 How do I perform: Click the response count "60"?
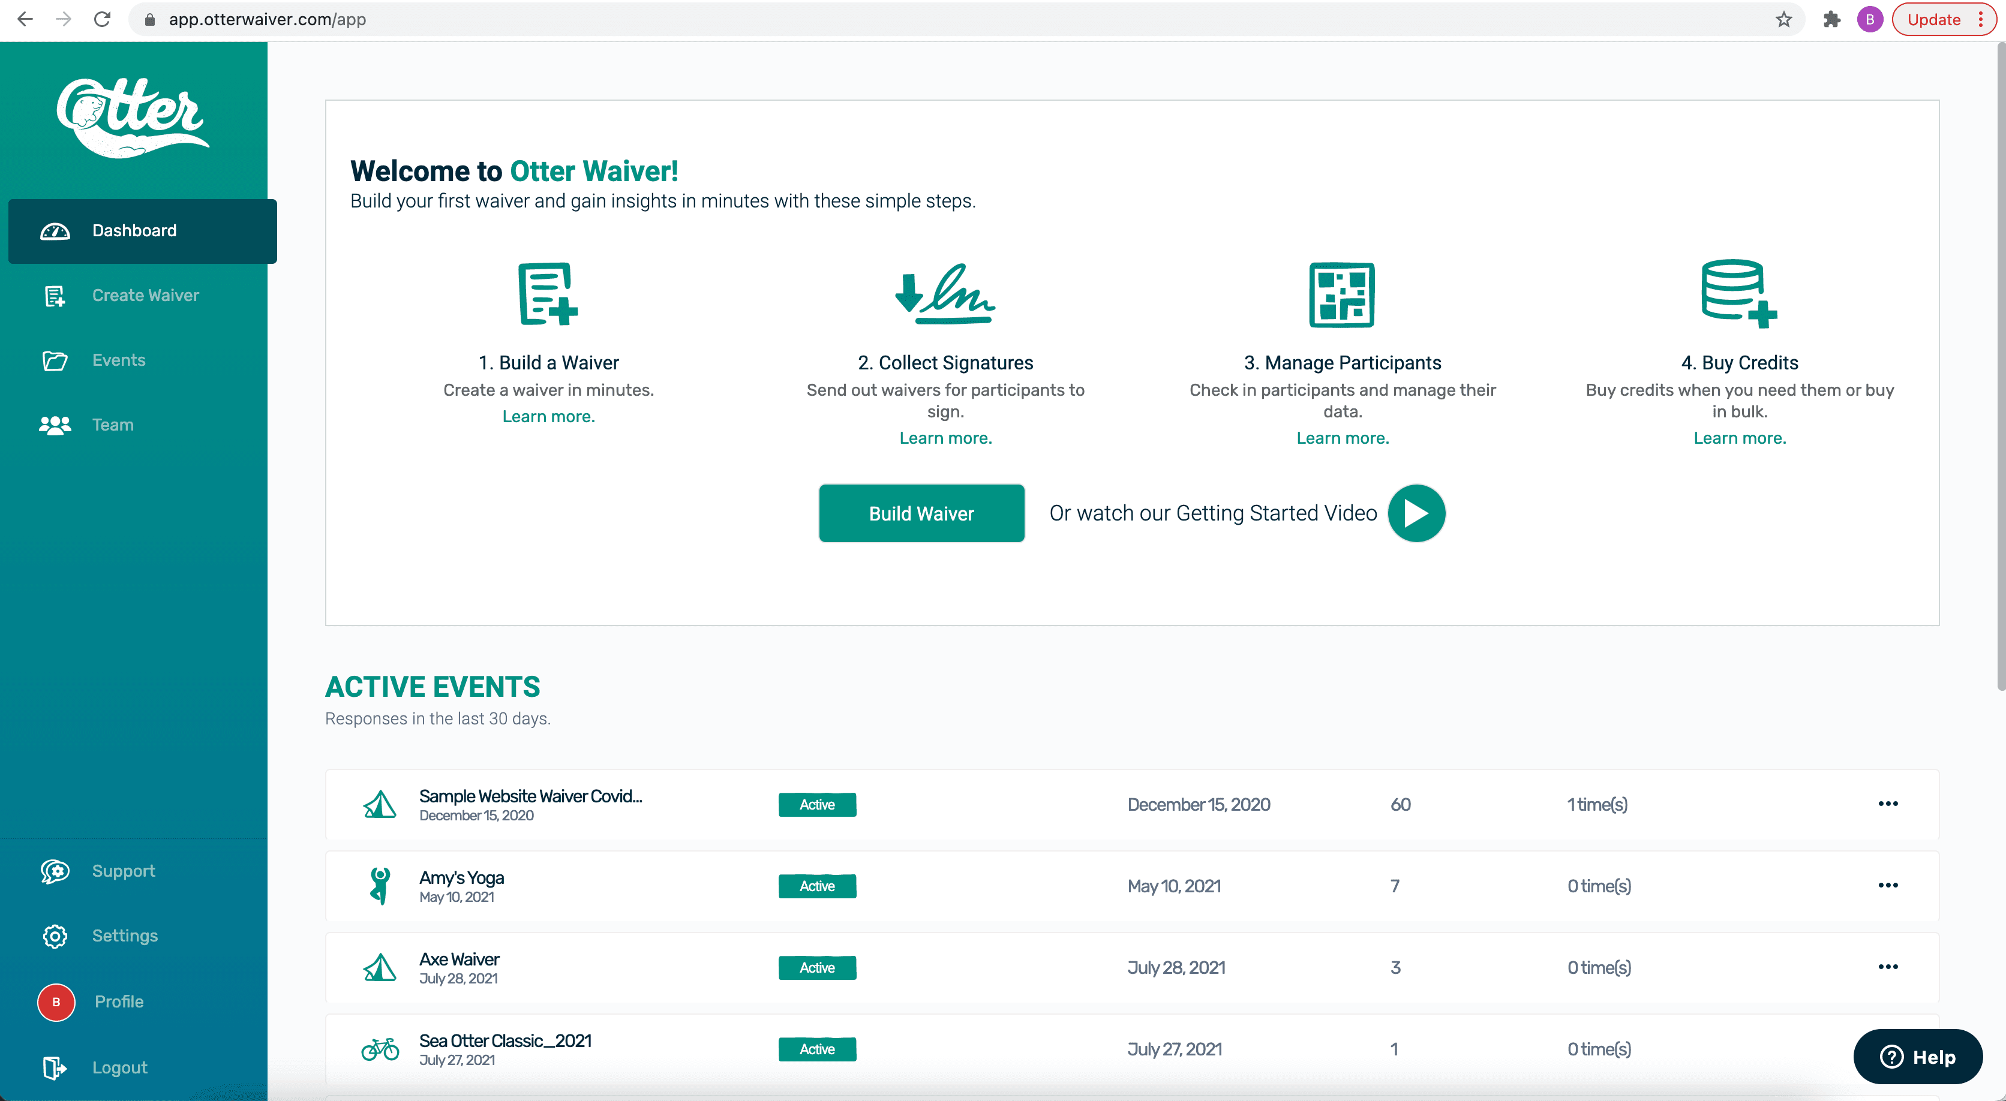[x=1401, y=804]
